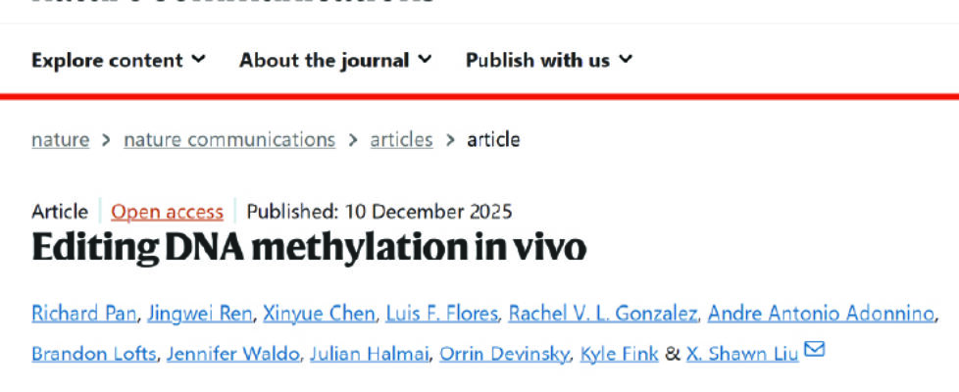
Task: Go to the nature breadcrumb link
Action: [x=60, y=139]
